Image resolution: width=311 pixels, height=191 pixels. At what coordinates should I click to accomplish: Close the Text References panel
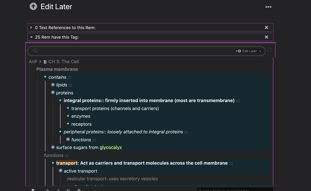[266, 28]
